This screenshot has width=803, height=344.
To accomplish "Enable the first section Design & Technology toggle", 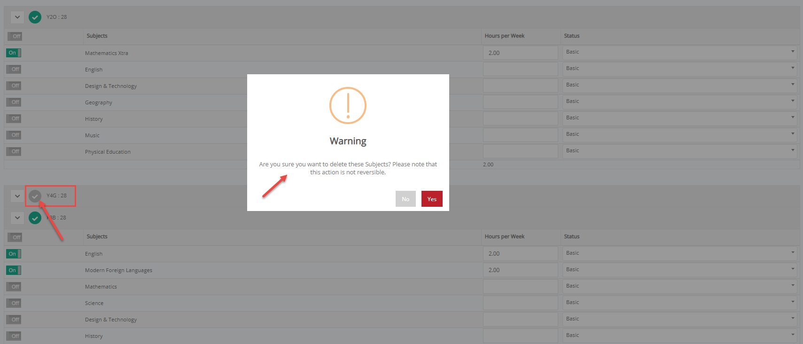I will (x=14, y=86).
